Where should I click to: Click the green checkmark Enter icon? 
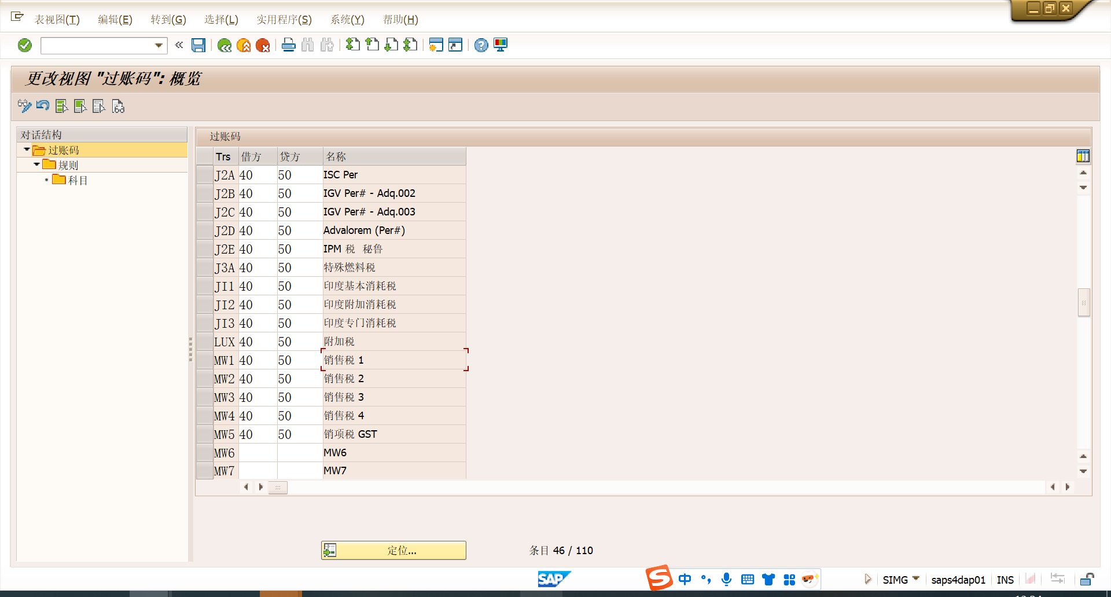24,45
